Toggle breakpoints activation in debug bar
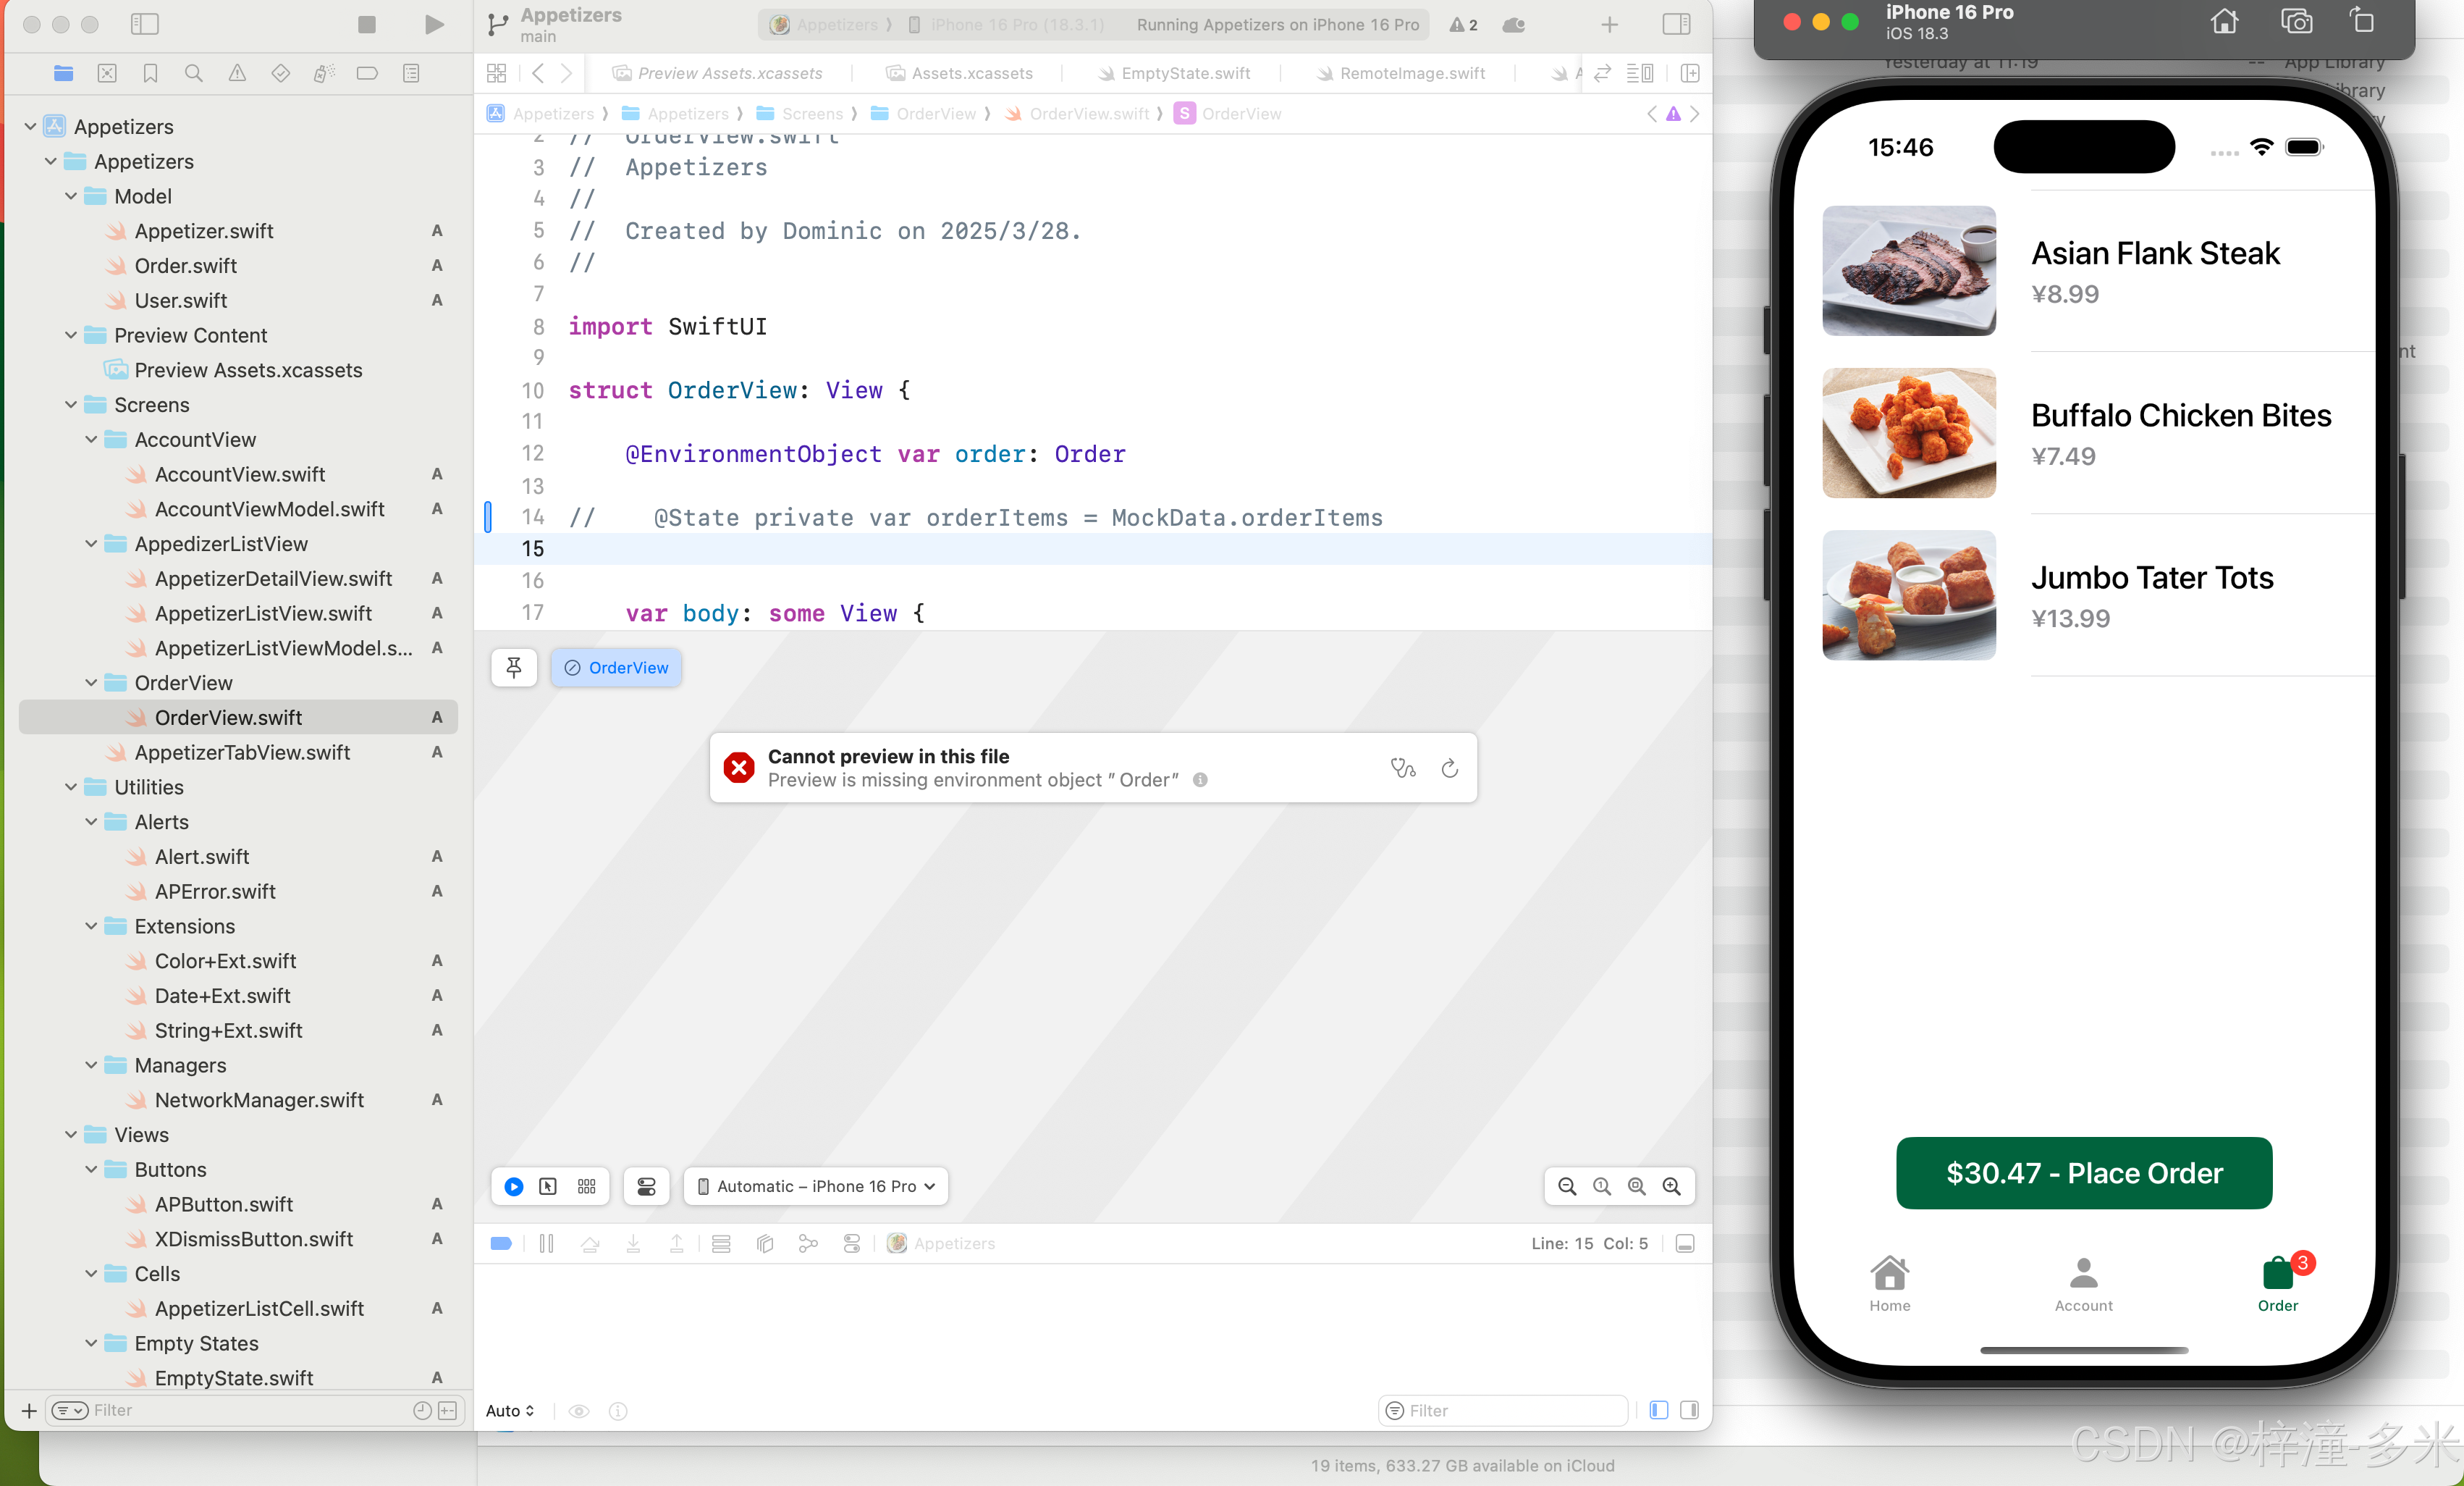The height and width of the screenshot is (1486, 2464). [x=501, y=1243]
